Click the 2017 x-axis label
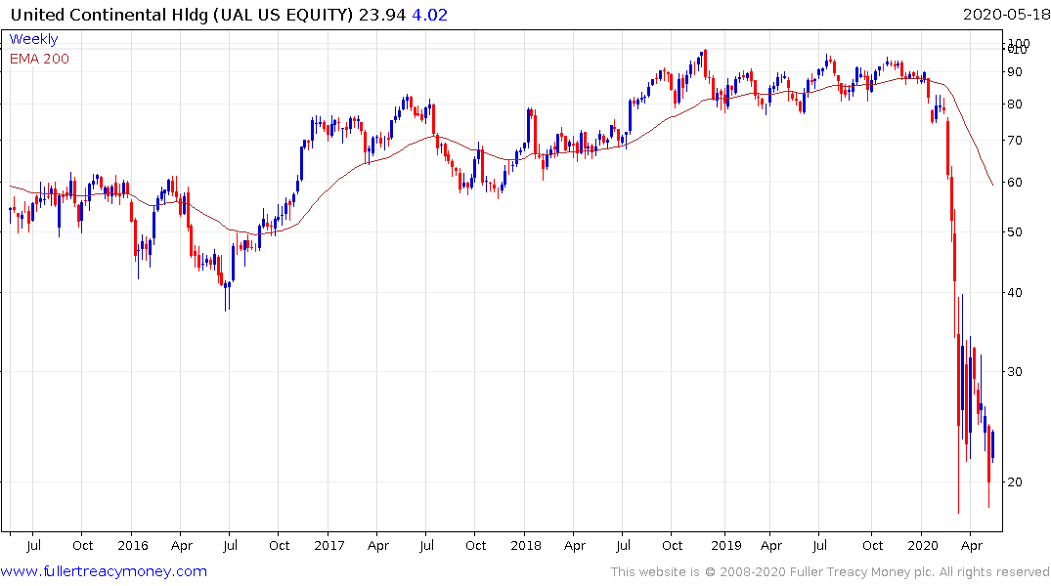The width and height of the screenshot is (1051, 586). 329,545
